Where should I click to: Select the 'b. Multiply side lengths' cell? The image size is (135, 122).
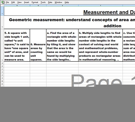tap(101, 45)
